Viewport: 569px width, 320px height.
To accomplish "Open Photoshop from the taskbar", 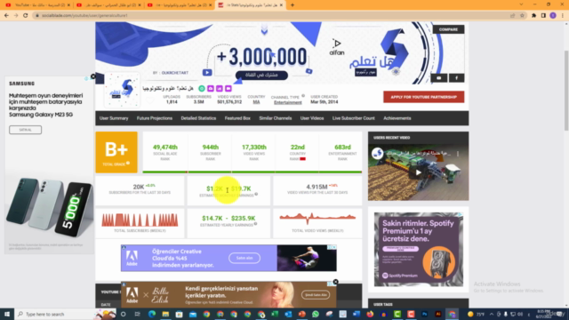I will point(425,314).
